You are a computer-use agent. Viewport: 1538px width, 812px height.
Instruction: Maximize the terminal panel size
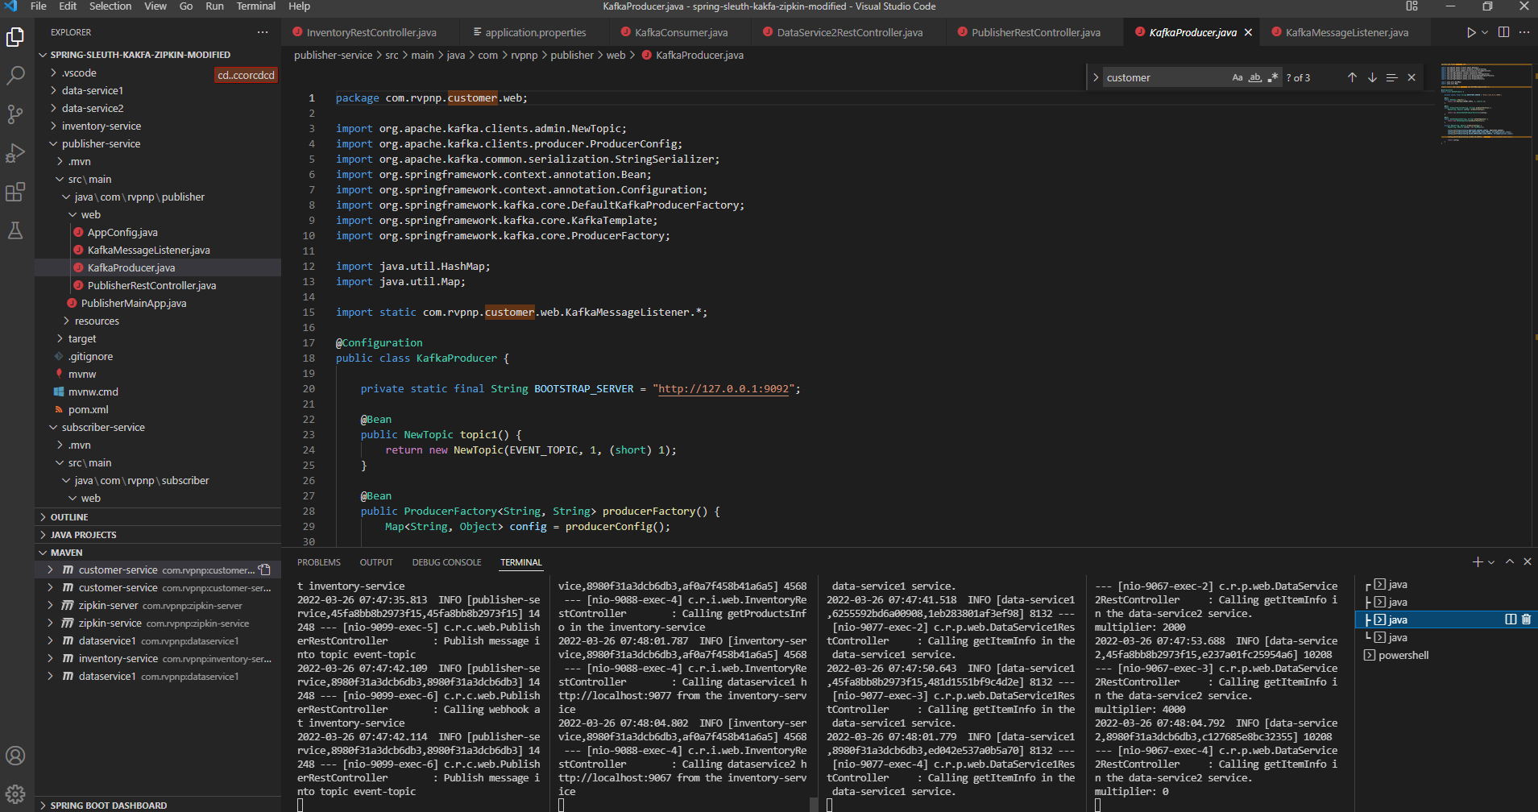(1510, 562)
